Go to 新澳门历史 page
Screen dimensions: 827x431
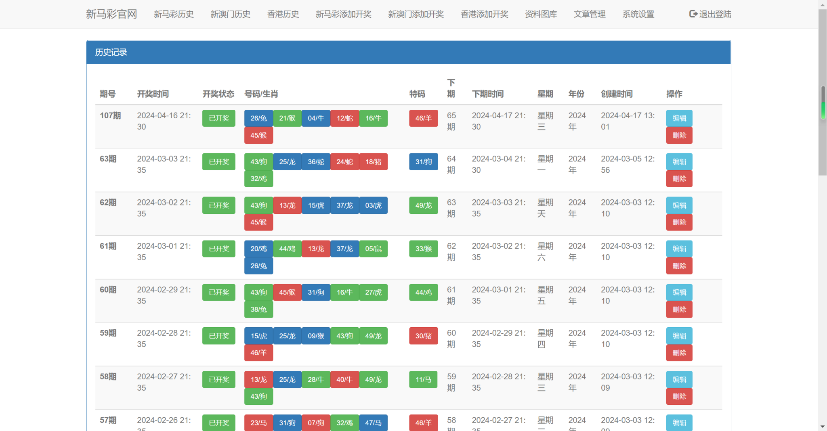230,14
